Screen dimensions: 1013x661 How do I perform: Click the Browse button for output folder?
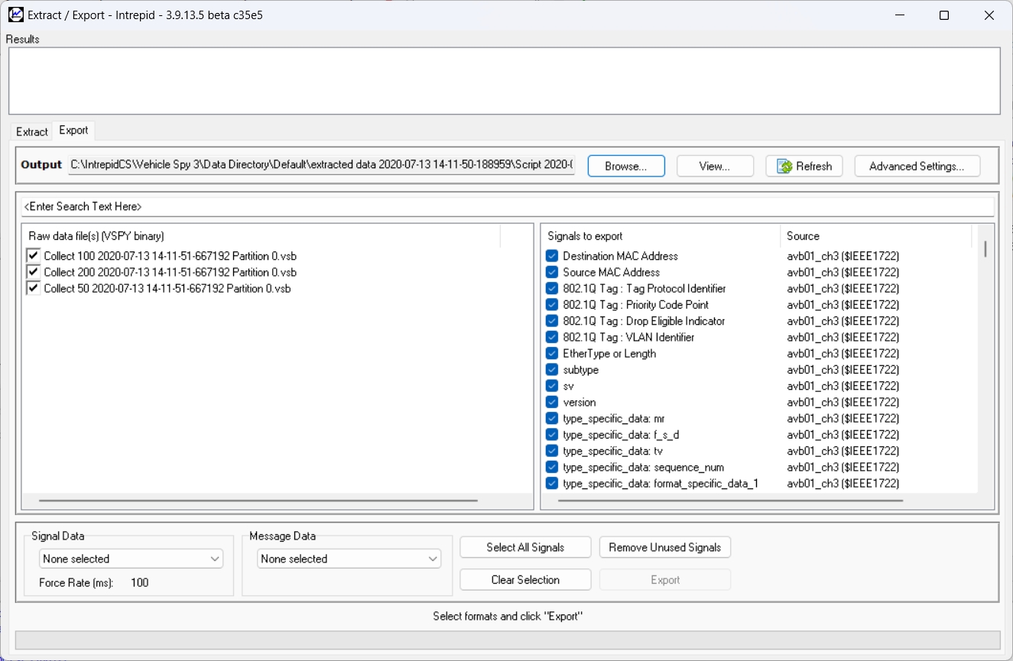coord(625,166)
